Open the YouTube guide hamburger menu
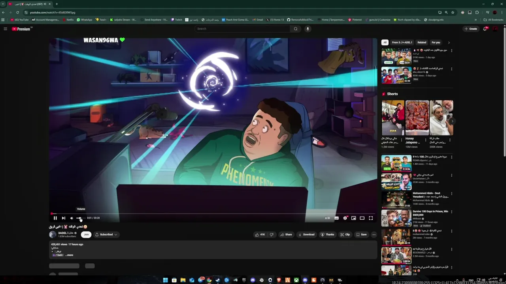The image size is (506, 284). [x=5, y=29]
